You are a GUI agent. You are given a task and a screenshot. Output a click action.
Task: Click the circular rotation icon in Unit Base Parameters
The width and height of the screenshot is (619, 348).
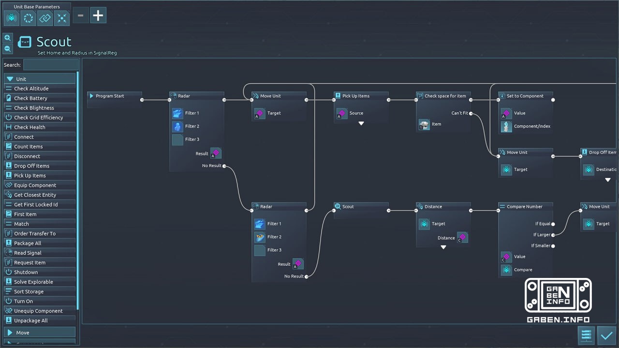click(28, 18)
